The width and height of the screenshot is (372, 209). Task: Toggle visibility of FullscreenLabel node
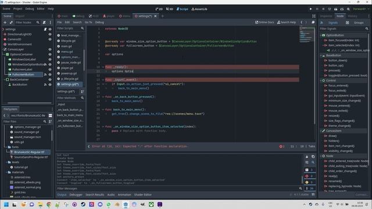pyautogui.click(x=50, y=70)
